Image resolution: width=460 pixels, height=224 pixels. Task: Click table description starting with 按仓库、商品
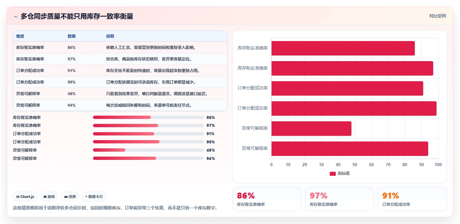pos(149,59)
